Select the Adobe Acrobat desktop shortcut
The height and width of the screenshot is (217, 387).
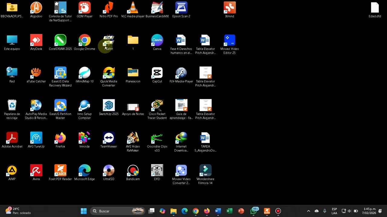pos(12,138)
